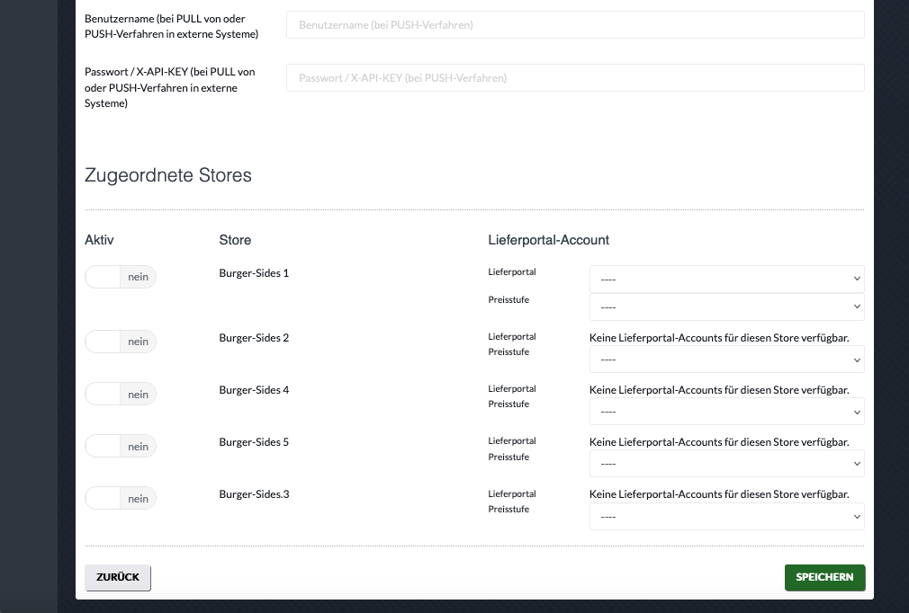Click 'Keine Lieferportal-Accounts' notice for Burger-Sides.3
Image resolution: width=909 pixels, height=613 pixels.
719,494
